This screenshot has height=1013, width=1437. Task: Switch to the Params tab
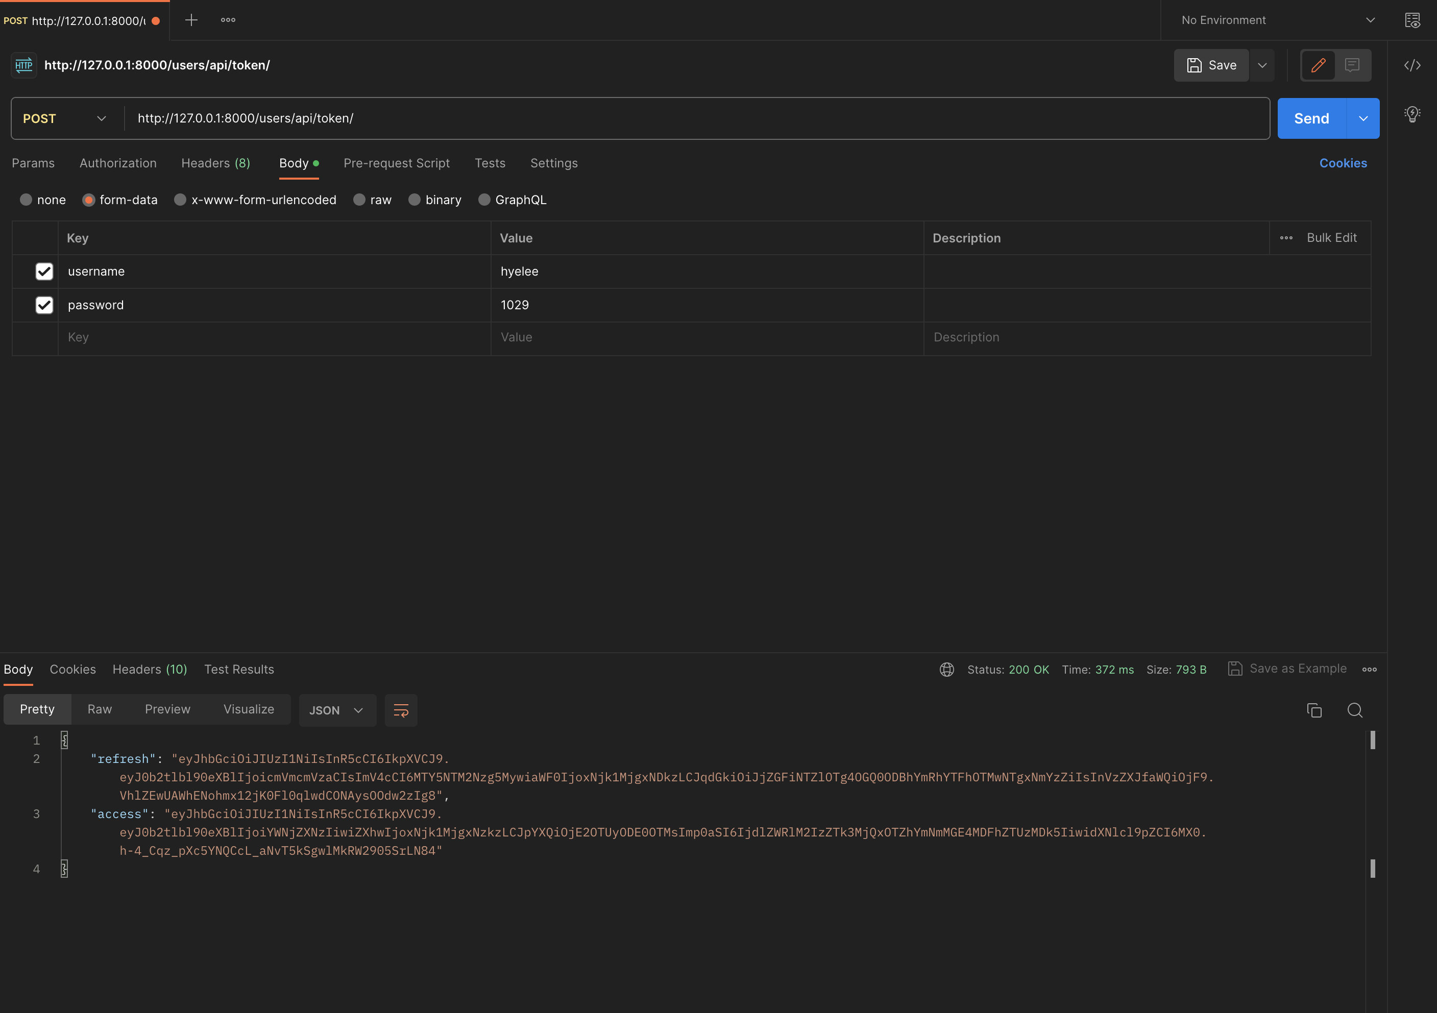[33, 163]
